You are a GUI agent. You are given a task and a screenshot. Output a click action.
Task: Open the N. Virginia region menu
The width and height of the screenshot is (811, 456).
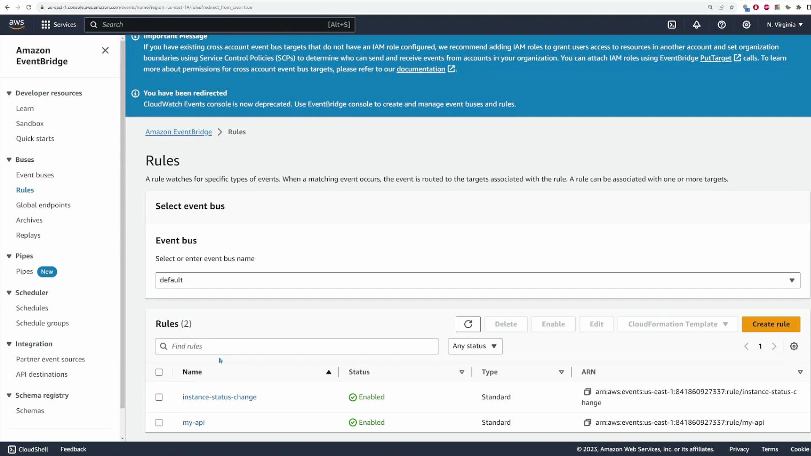(784, 24)
